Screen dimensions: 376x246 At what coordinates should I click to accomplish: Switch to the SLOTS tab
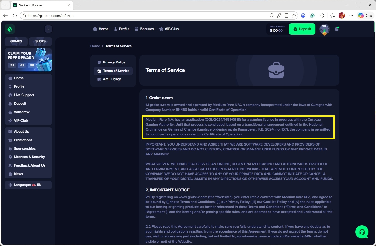(40, 41)
